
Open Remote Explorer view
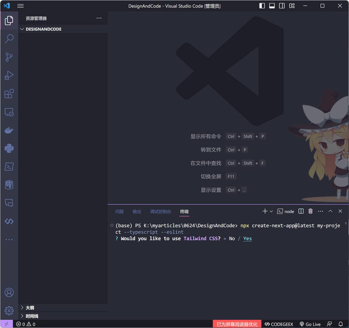click(x=9, y=112)
